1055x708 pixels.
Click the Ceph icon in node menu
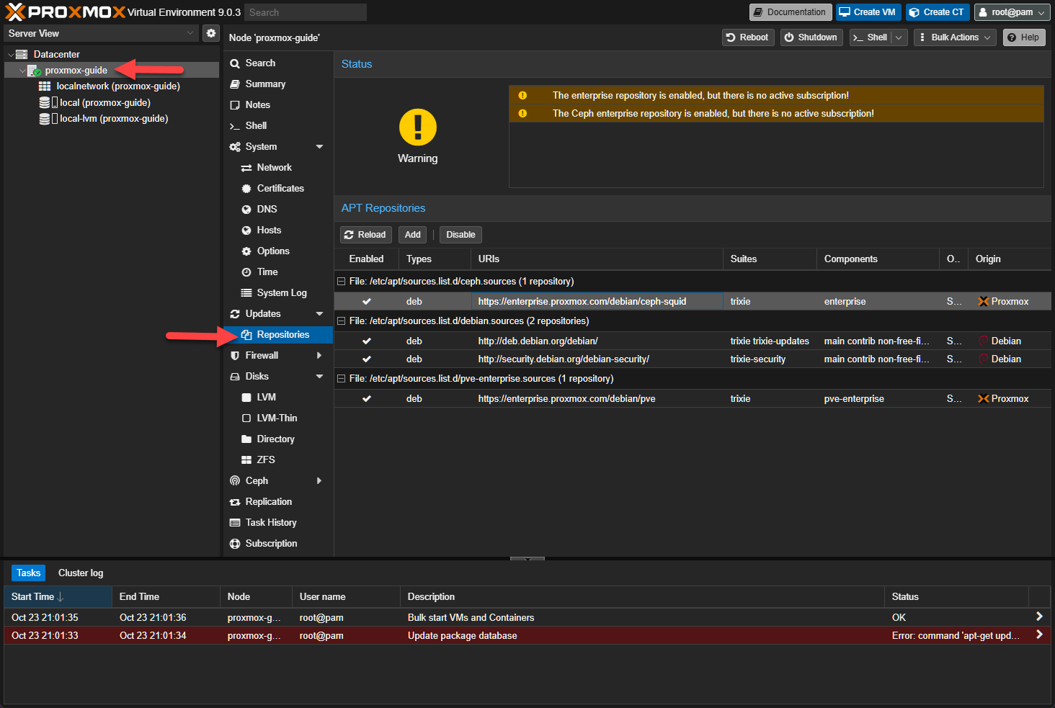pos(235,481)
